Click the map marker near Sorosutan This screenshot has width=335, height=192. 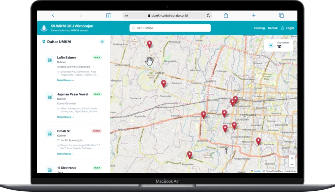[x=258, y=141]
